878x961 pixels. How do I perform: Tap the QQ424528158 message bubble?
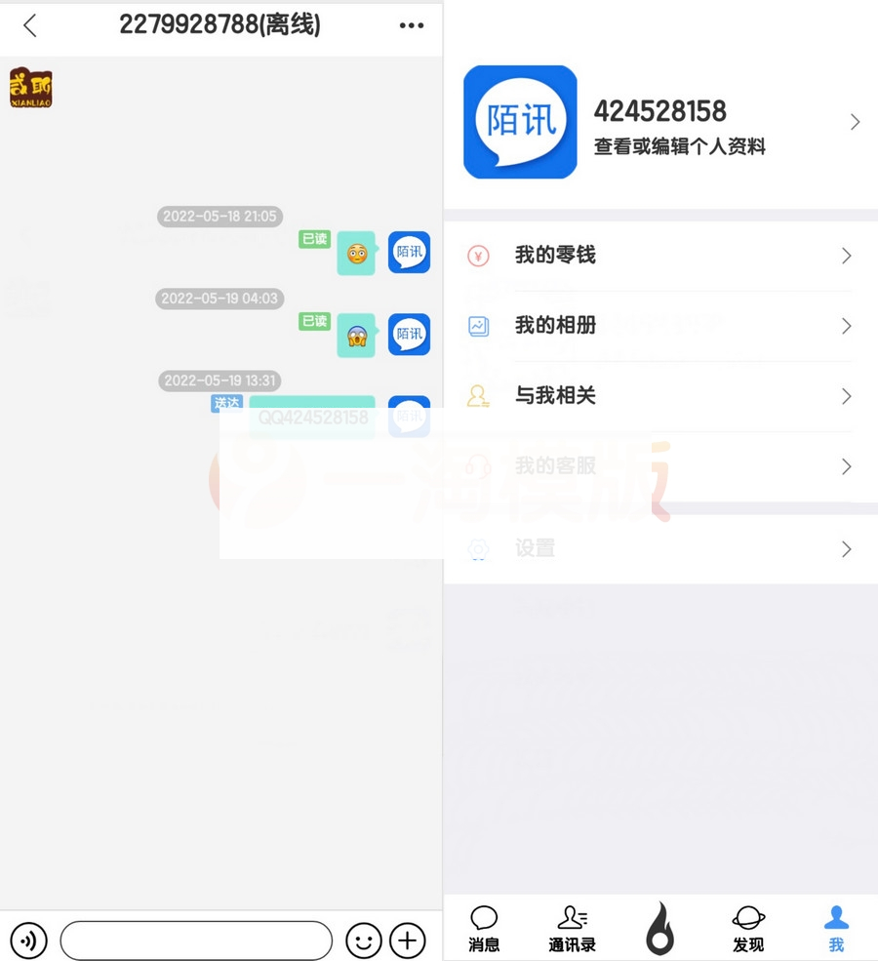click(312, 417)
